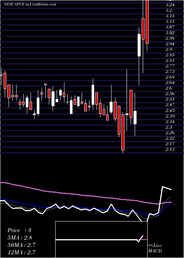Click the 3.2 price axis label
Viewport: 184px width, 258px height.
[x=169, y=10]
